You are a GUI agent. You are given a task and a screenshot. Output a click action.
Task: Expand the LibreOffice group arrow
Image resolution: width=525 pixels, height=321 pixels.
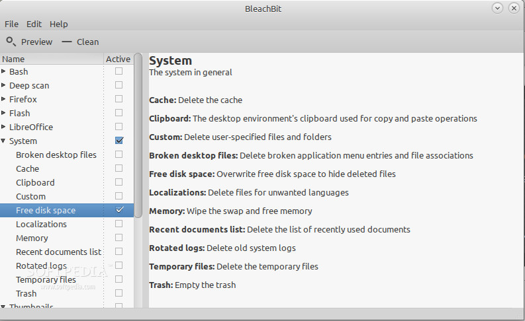point(4,127)
